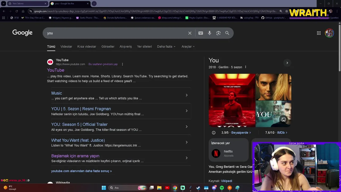Click the browser back arrow
This screenshot has height=192, width=341.
4,11
